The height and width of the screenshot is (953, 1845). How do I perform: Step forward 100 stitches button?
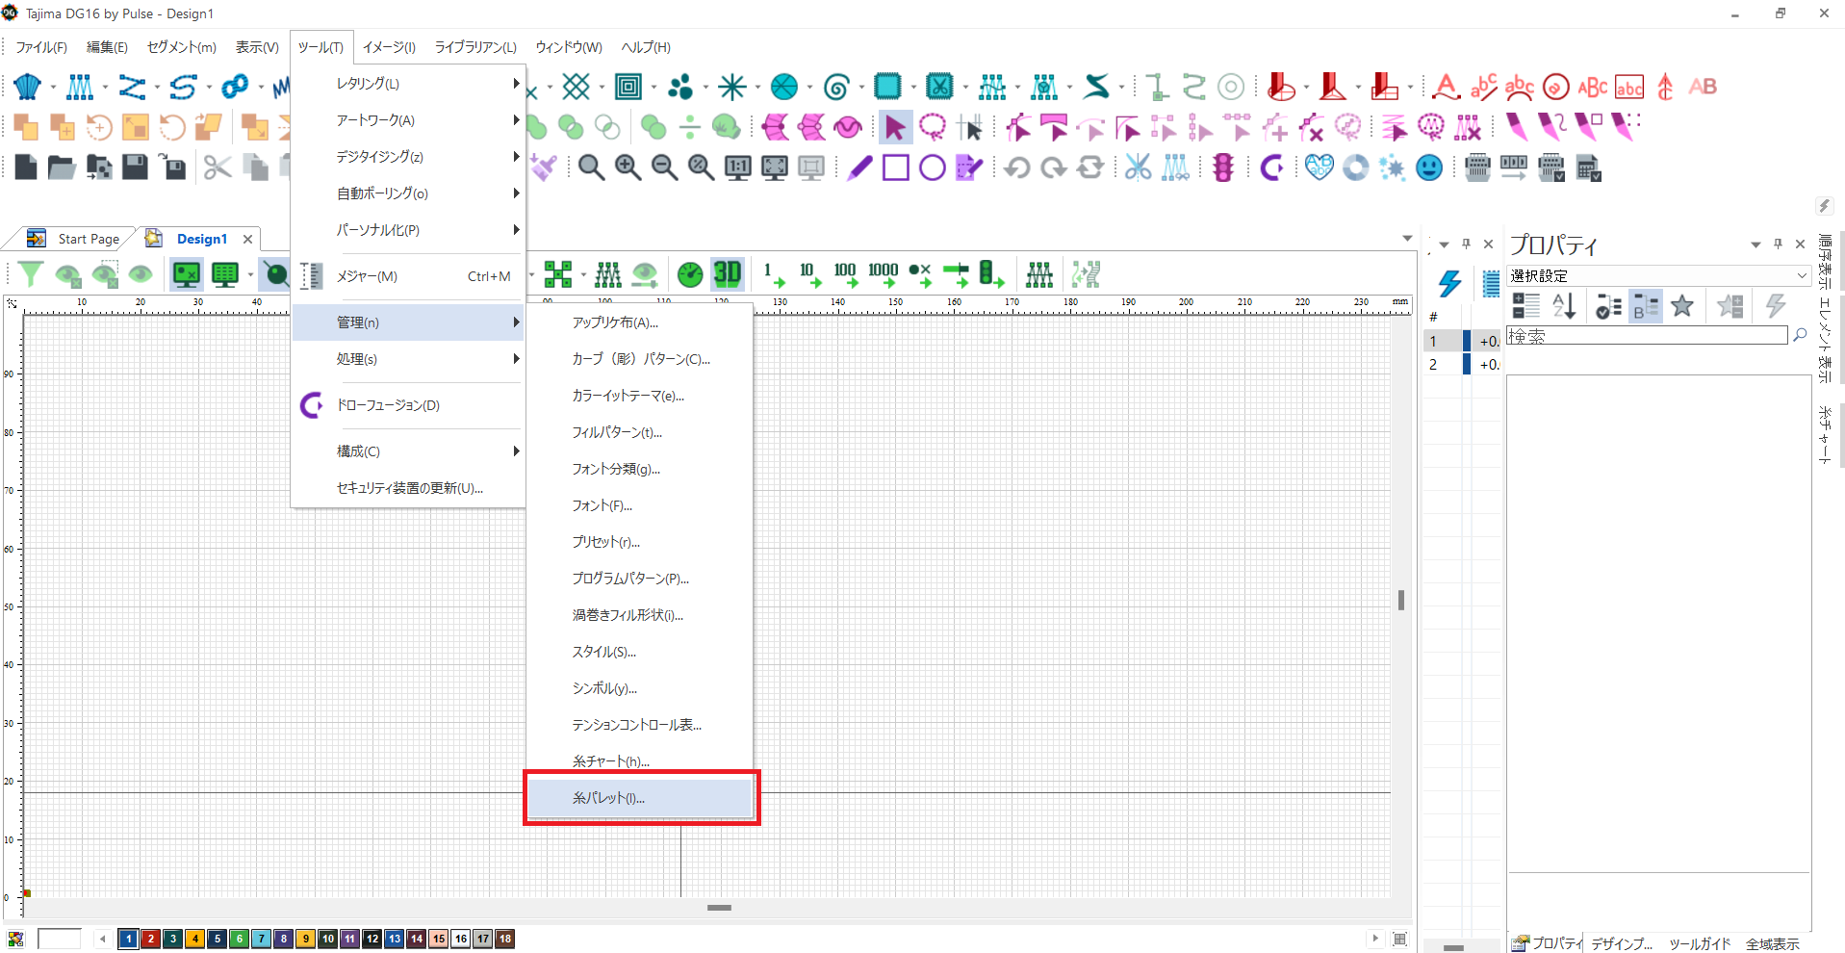pyautogui.click(x=845, y=274)
